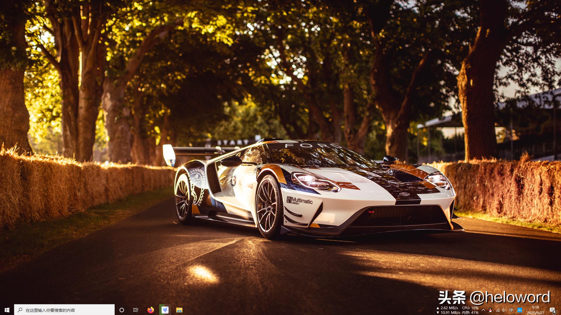
Task: Open File Explorer from the taskbar
Action: tap(179, 310)
